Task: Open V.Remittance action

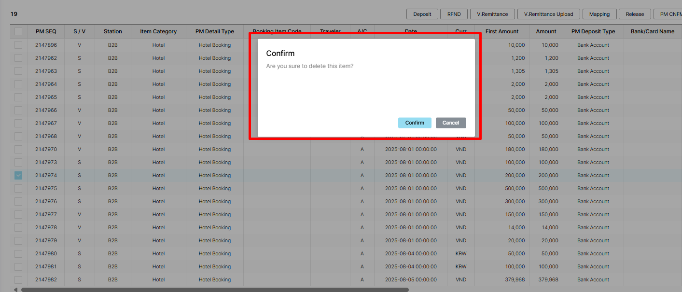Action: click(492, 14)
